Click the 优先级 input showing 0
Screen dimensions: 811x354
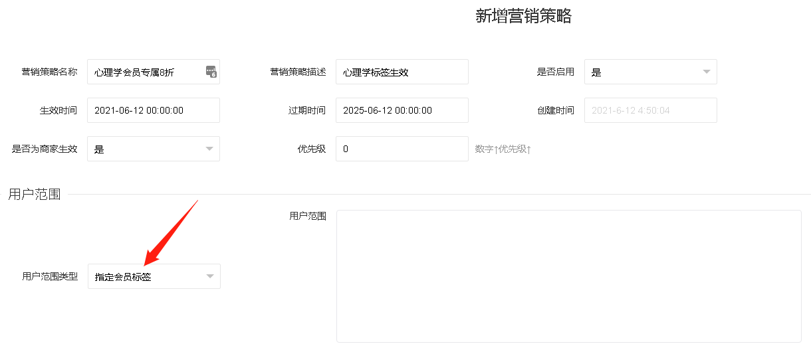(402, 149)
